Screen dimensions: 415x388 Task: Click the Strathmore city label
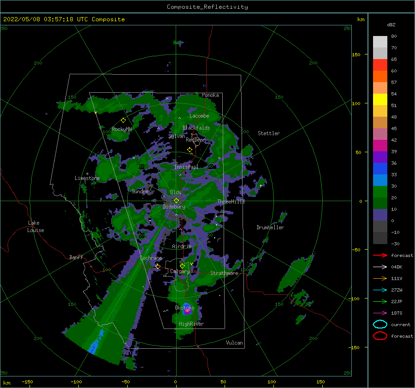click(224, 273)
